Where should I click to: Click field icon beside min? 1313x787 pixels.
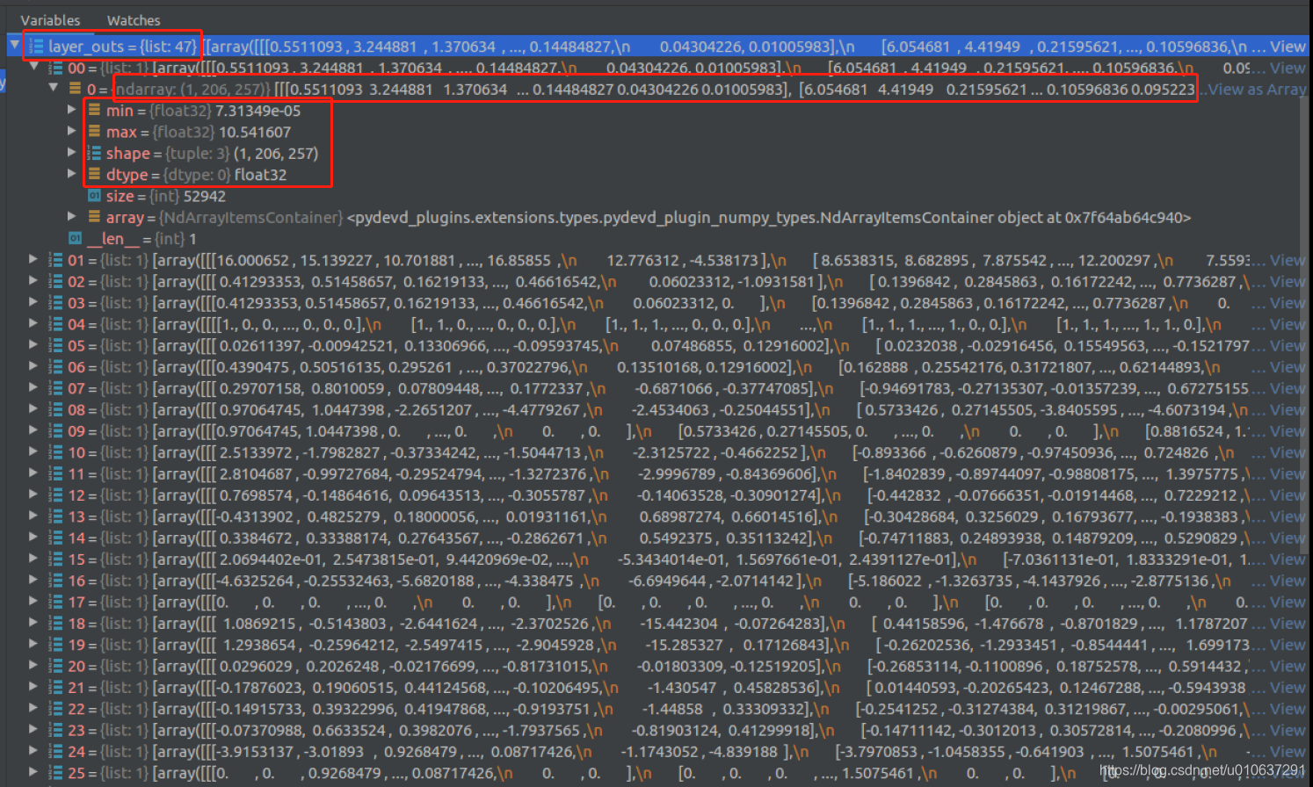(x=94, y=110)
